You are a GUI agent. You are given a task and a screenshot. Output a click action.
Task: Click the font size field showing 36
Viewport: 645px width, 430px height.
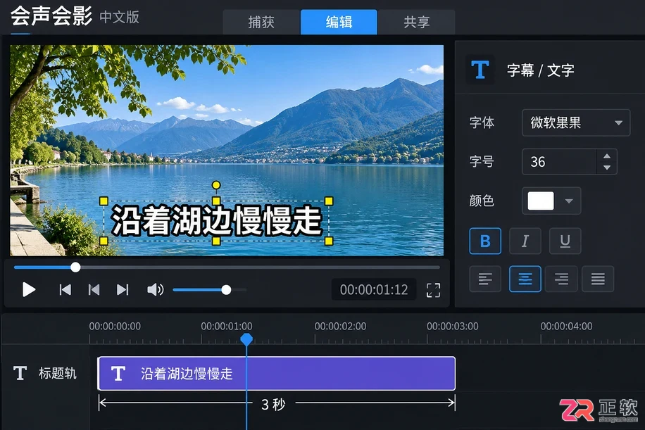click(x=559, y=162)
